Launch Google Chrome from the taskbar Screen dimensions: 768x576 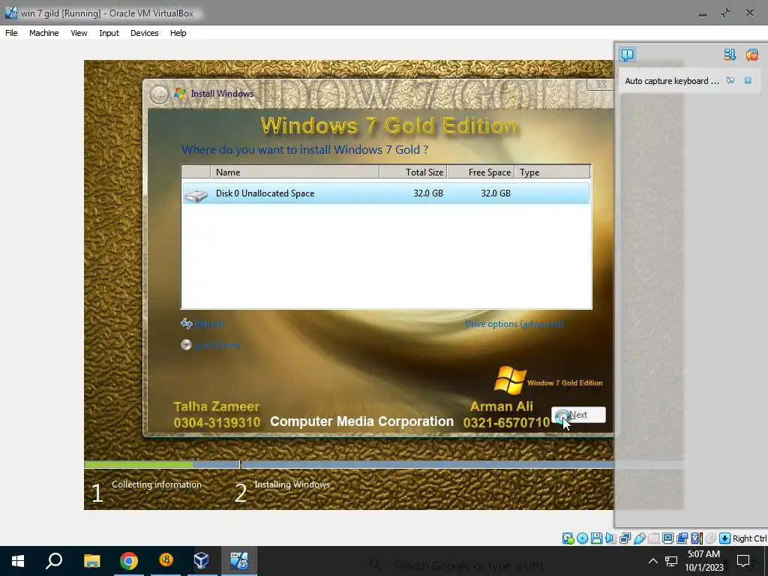[x=129, y=561]
